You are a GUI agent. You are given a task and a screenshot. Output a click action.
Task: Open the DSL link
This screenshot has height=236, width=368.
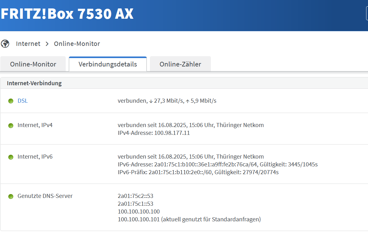pyautogui.click(x=23, y=101)
